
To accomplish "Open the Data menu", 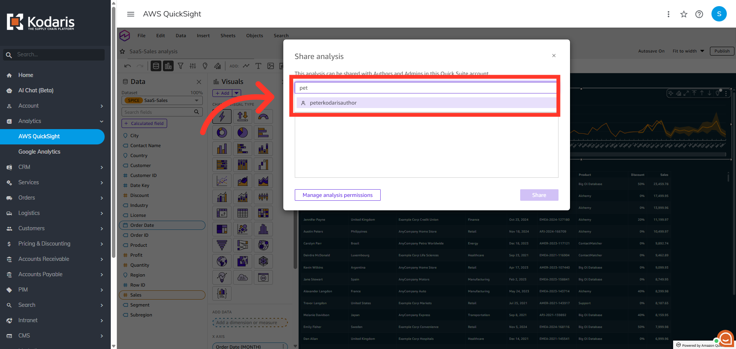I will pos(181,36).
